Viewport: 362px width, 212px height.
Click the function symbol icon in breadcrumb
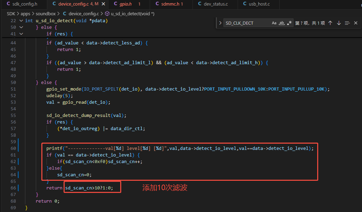(x=107, y=14)
